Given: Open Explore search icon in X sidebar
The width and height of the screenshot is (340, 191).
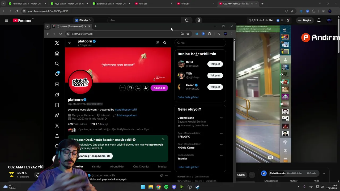Looking at the screenshot, I should [x=57, y=64].
